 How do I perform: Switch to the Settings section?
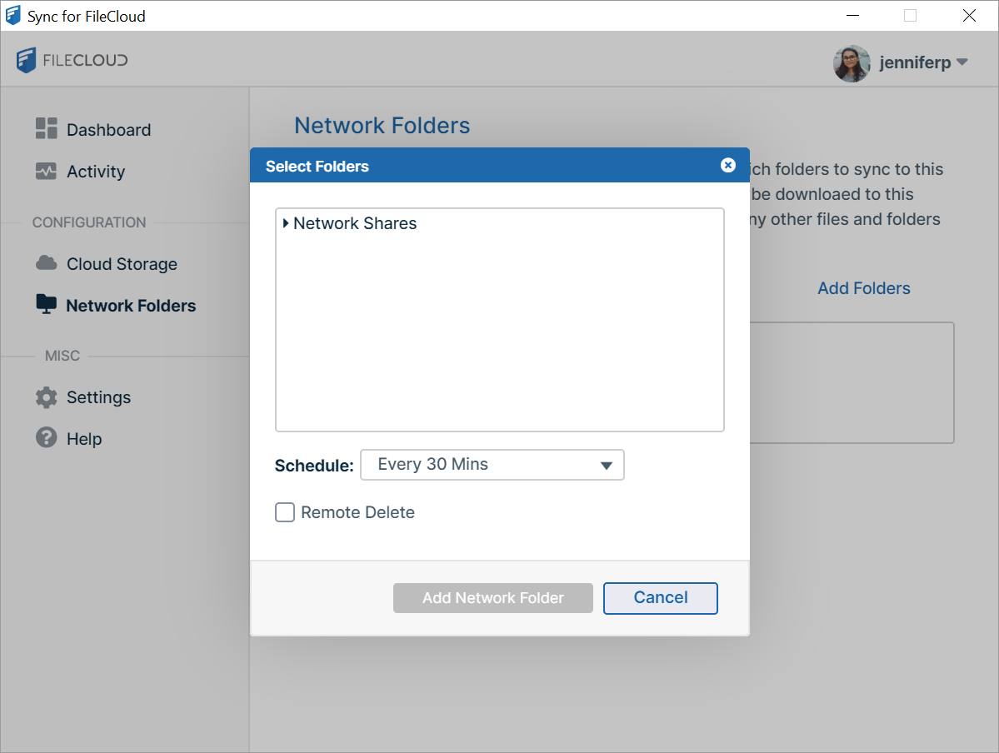(98, 397)
